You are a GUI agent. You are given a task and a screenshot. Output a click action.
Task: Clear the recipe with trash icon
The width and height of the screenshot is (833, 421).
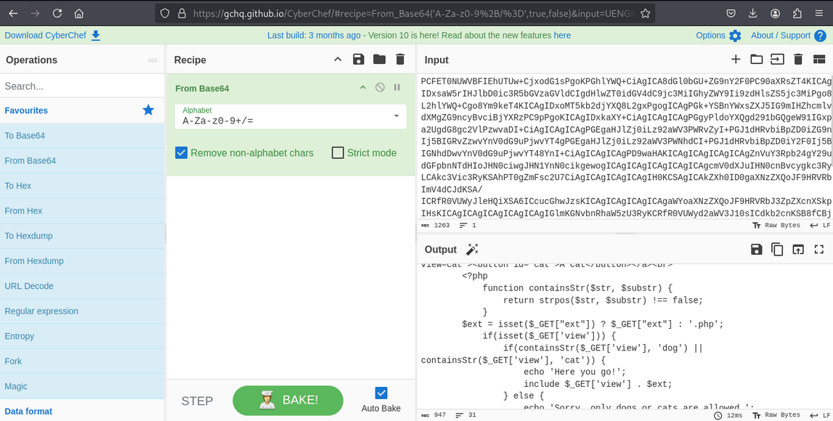400,60
